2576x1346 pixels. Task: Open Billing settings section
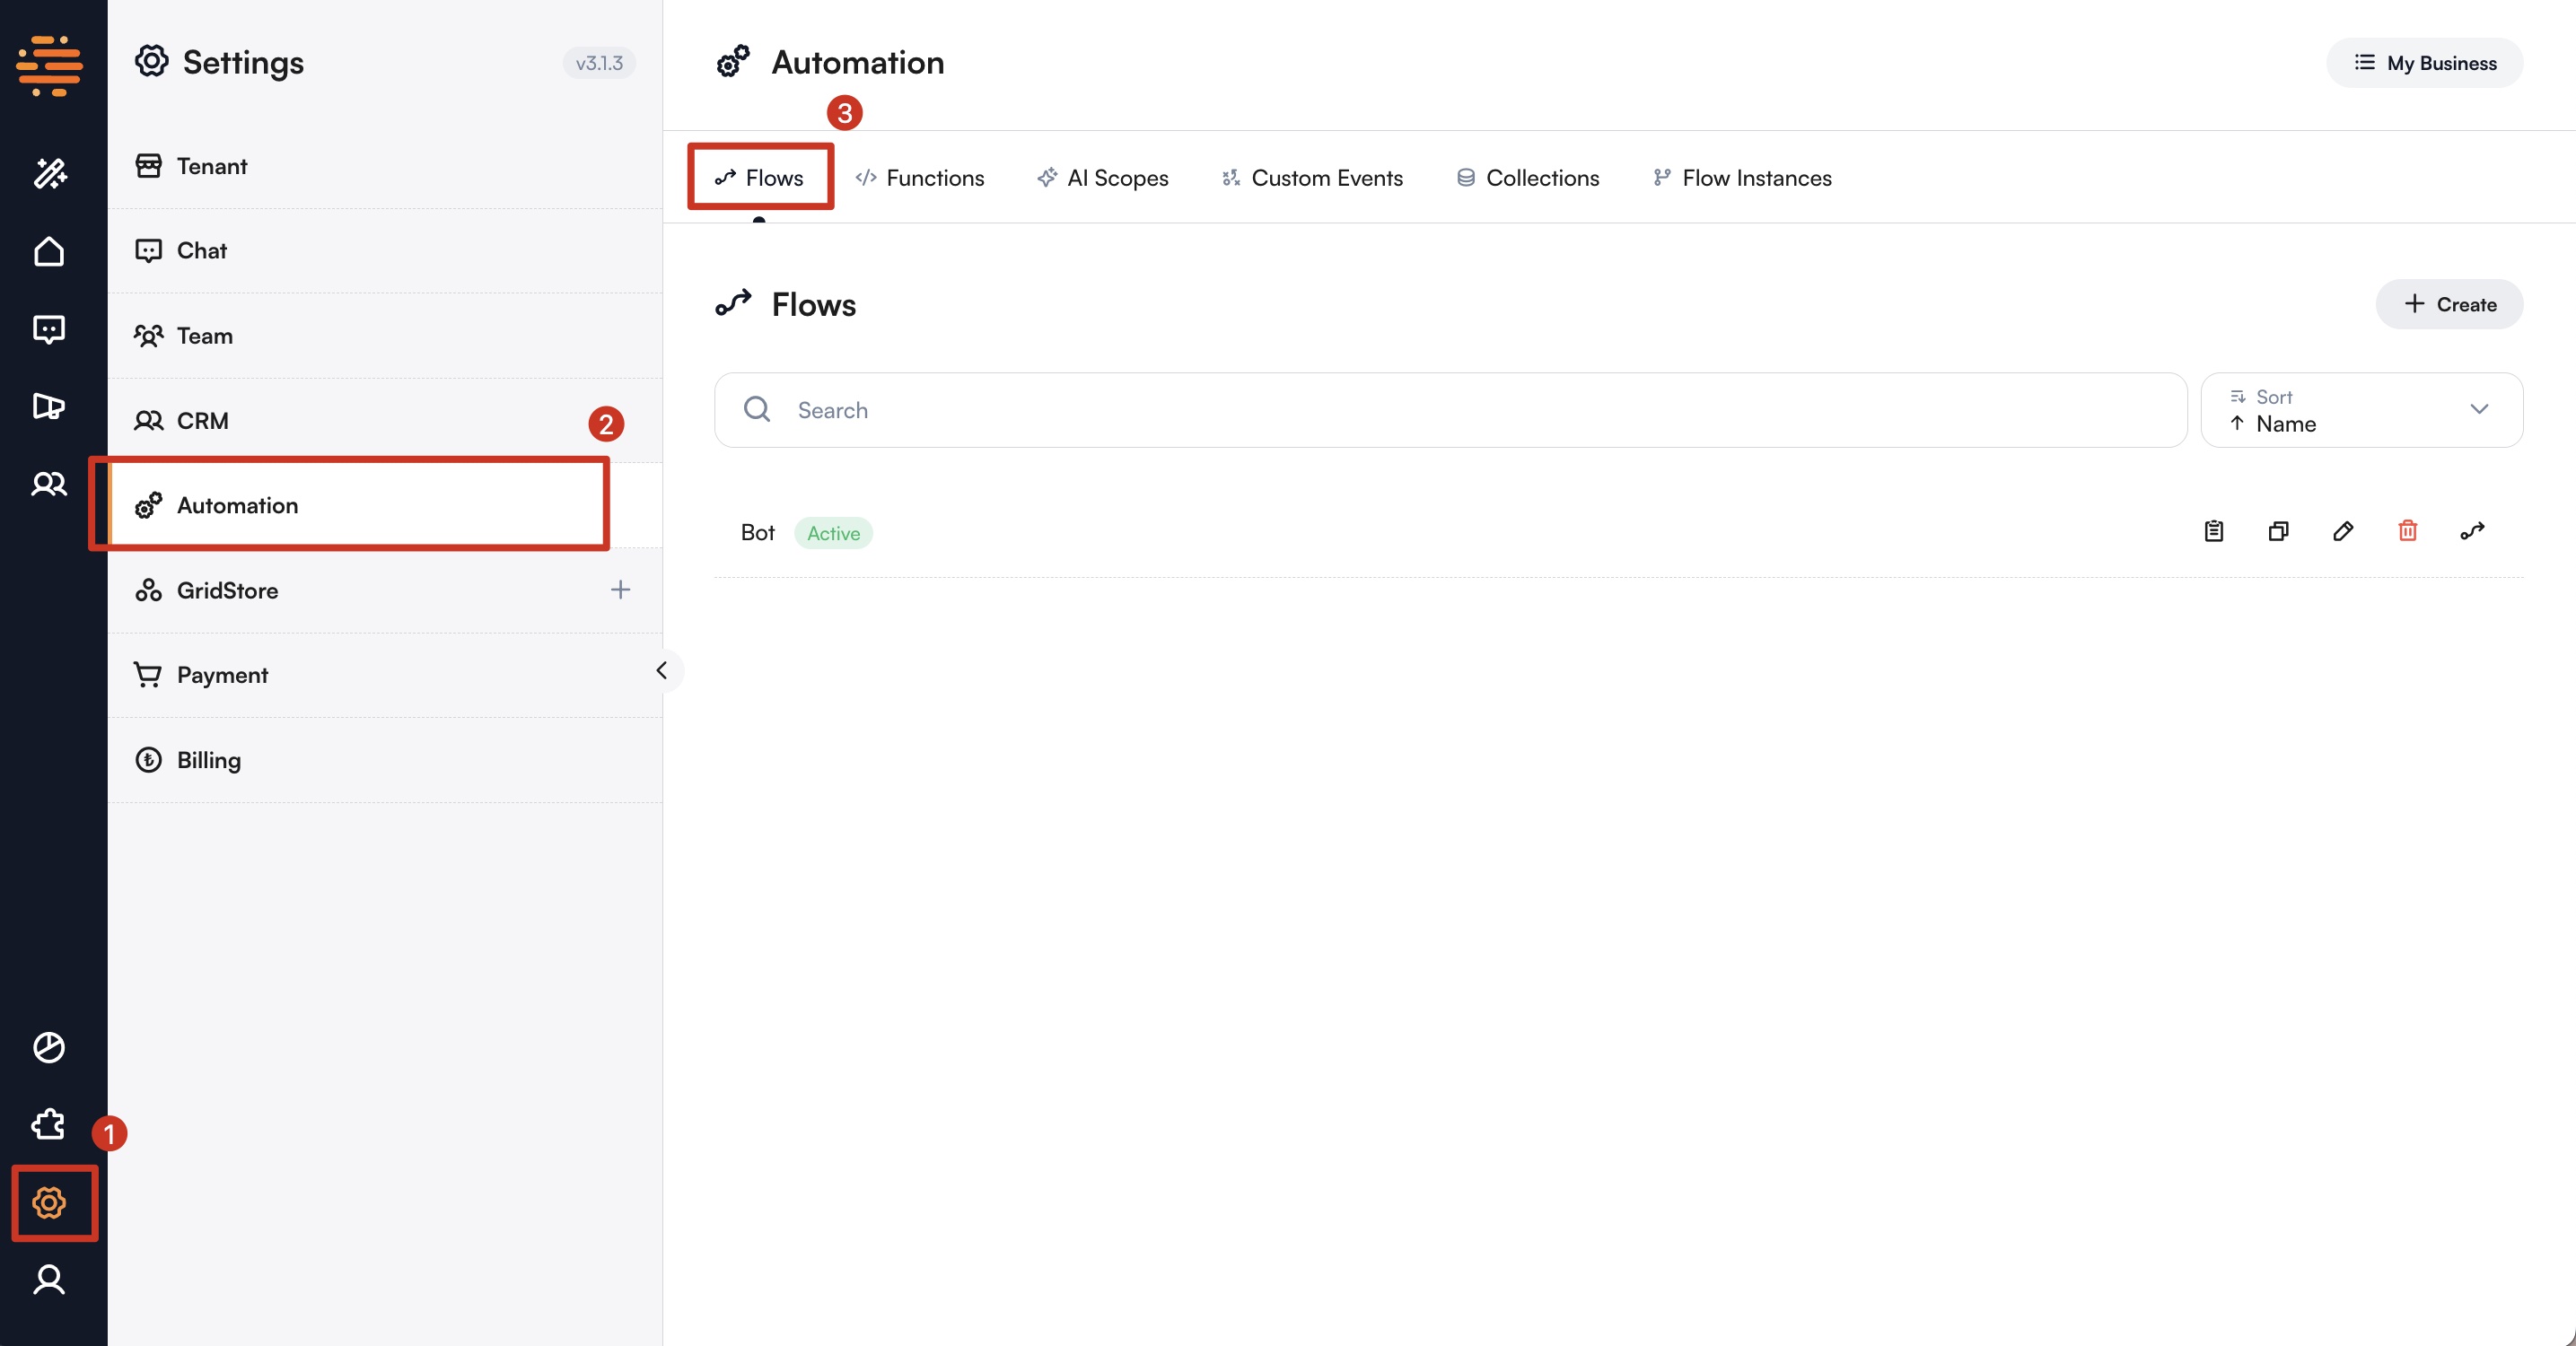coord(209,760)
